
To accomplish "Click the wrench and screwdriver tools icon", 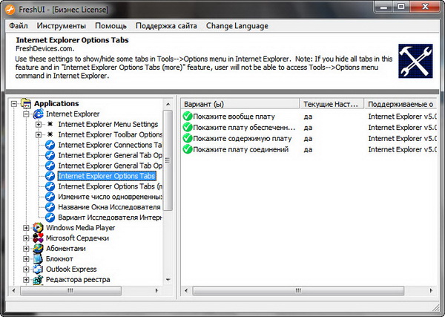I will [x=415, y=61].
